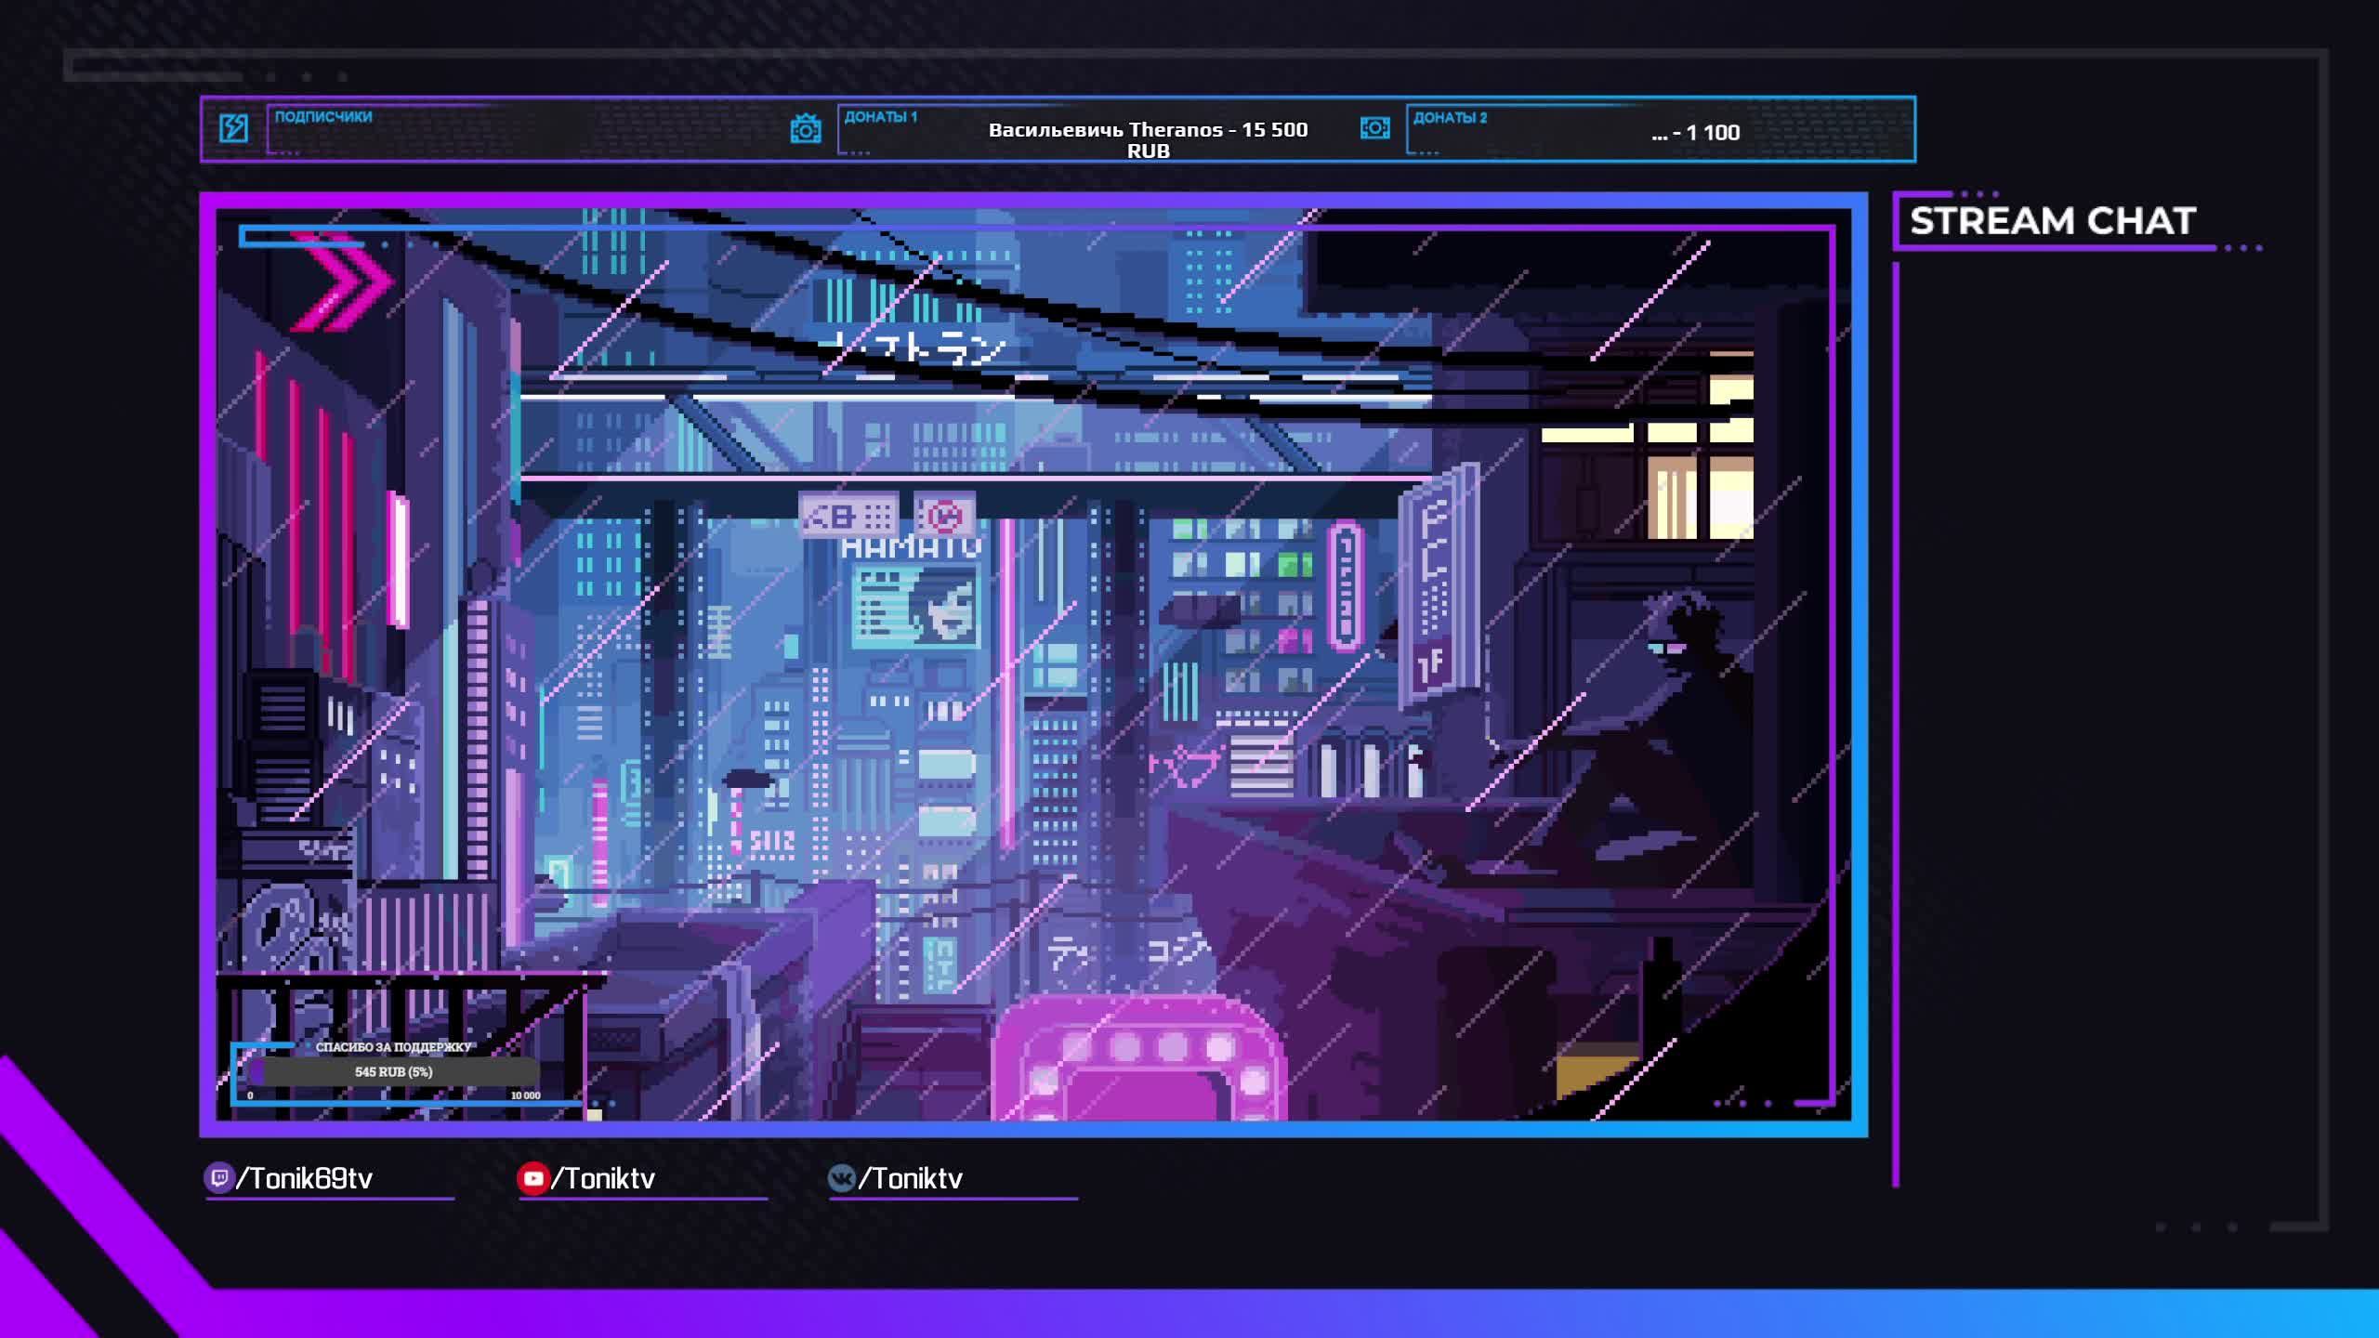This screenshot has height=1338, width=2379.
Task: Open the YouTube /Toniktv channel link
Action: tap(603, 1178)
